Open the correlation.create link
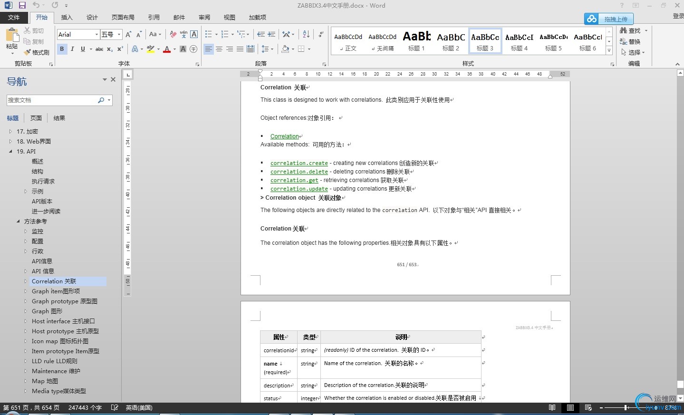 (299, 163)
